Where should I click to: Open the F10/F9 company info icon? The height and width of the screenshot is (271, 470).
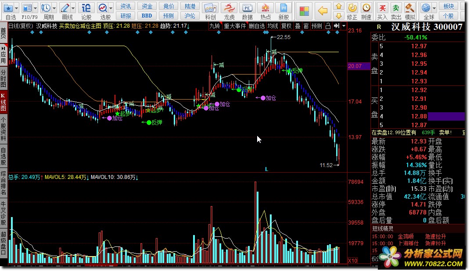point(27,8)
